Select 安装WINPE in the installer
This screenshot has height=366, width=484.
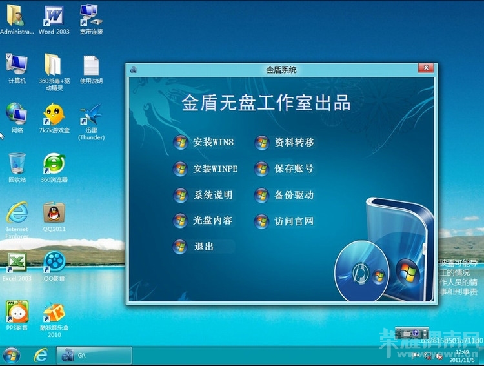[215, 169]
